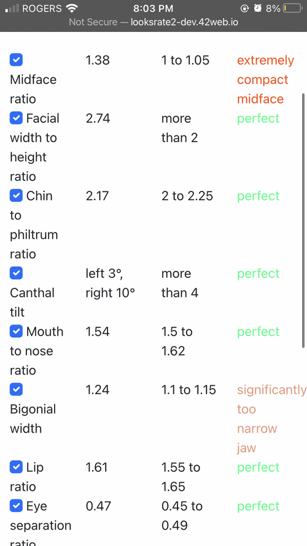This screenshot has width=307, height=546.
Task: Tap the 8:03 PM clock
Action: tap(153, 9)
